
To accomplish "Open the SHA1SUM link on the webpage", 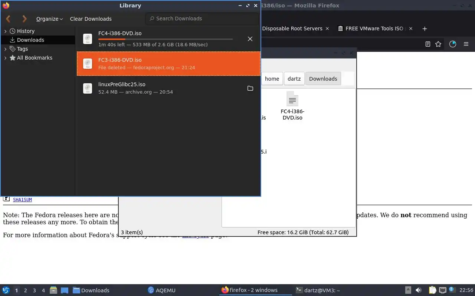I will 22,200.
